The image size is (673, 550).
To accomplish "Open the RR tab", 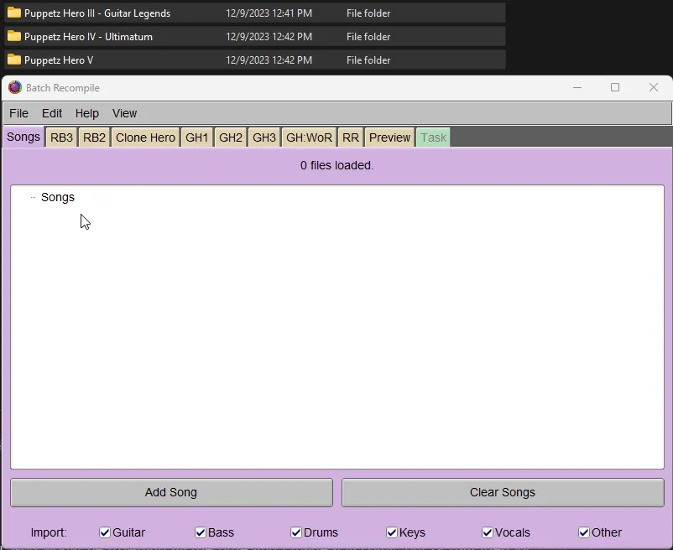I will [x=350, y=137].
